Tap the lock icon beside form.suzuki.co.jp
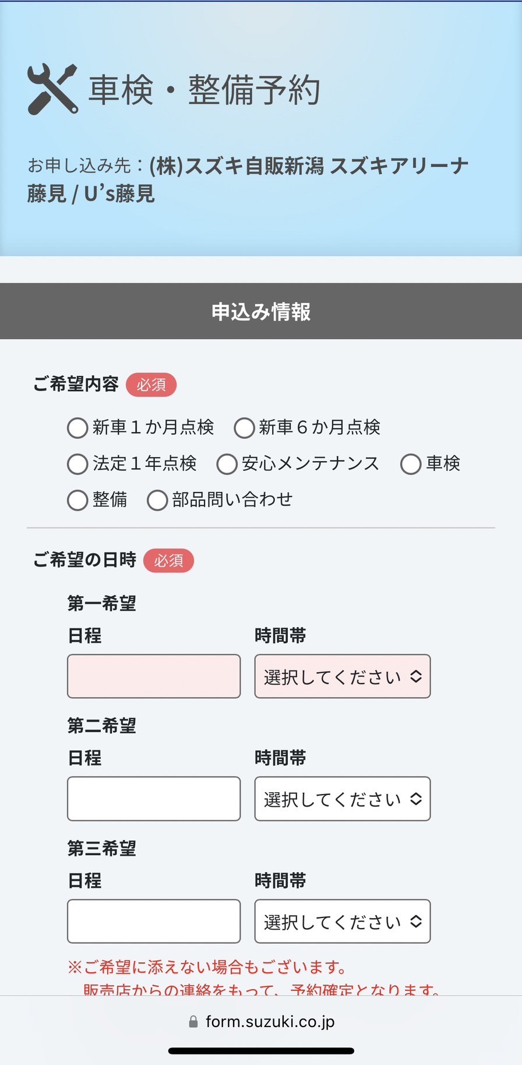522x1065 pixels. pyautogui.click(x=193, y=1021)
